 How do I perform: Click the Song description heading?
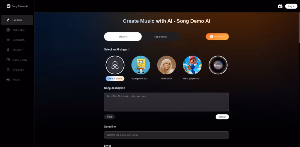[115, 88]
